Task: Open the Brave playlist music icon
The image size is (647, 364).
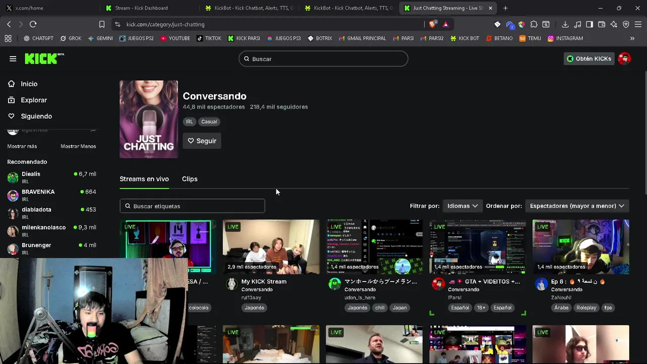Action: (577, 24)
